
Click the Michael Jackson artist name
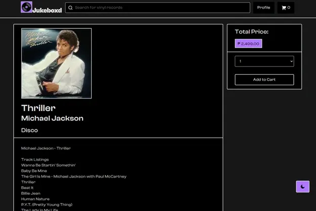click(52, 118)
